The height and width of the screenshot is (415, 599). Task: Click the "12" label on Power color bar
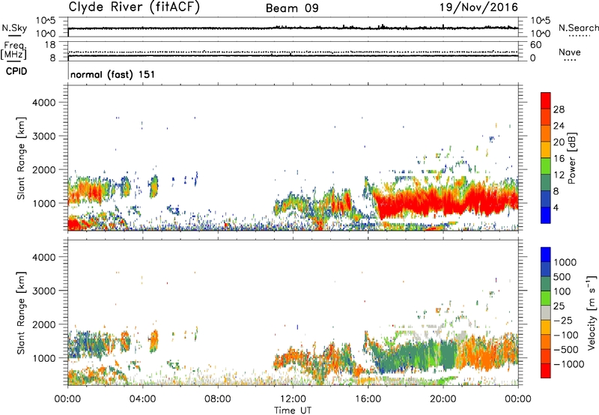559,175
